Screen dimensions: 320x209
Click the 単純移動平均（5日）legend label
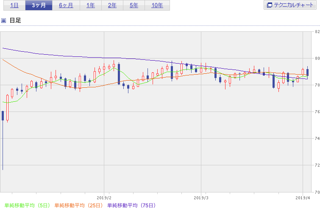coord(27,205)
